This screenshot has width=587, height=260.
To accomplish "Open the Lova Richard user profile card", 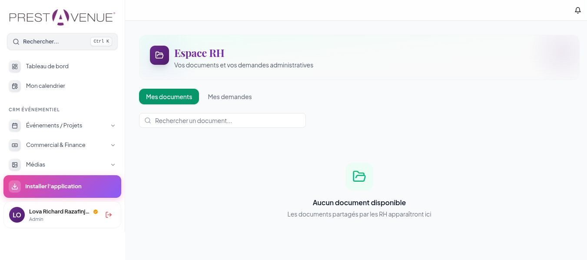I will point(62,215).
